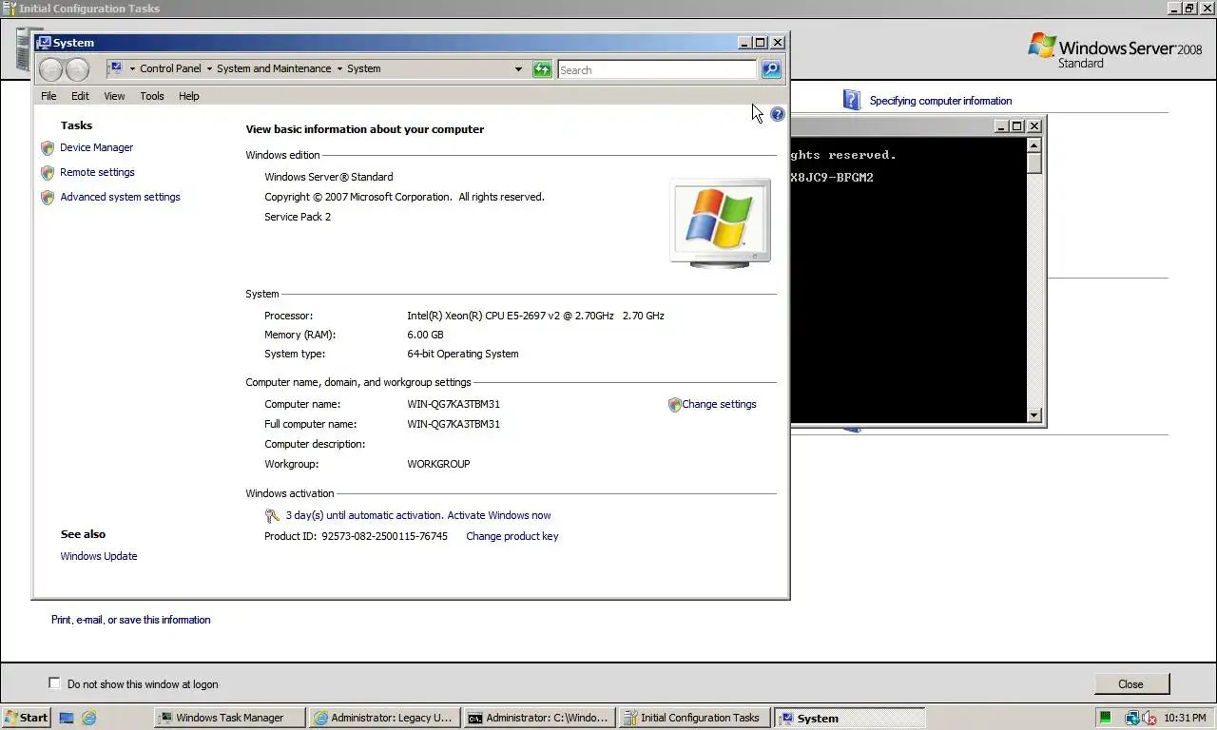Viewport: 1217px width, 730px height.
Task: Click the command prompt scroll up arrow
Action: (x=1034, y=145)
